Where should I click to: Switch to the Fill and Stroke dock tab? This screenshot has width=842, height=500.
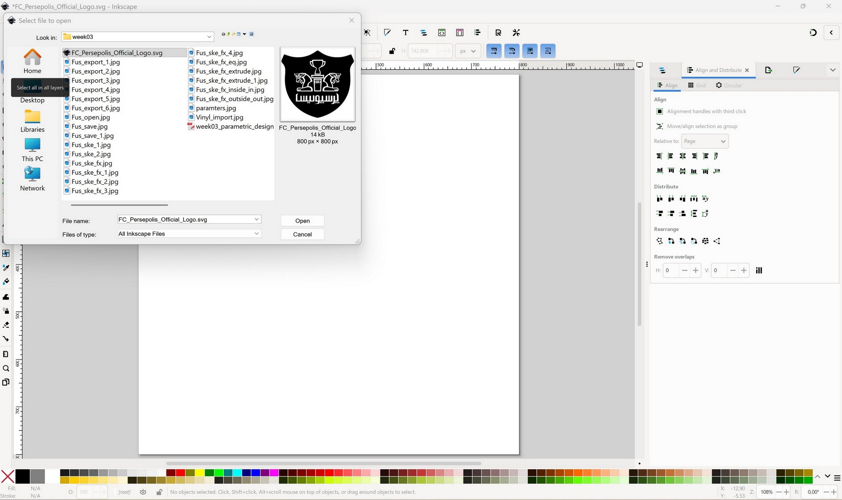[x=796, y=70]
